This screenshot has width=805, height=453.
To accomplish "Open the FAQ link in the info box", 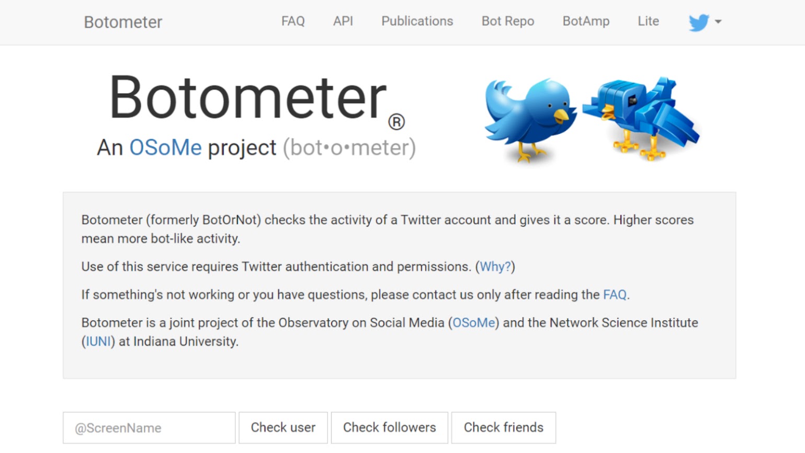I will click(x=615, y=295).
